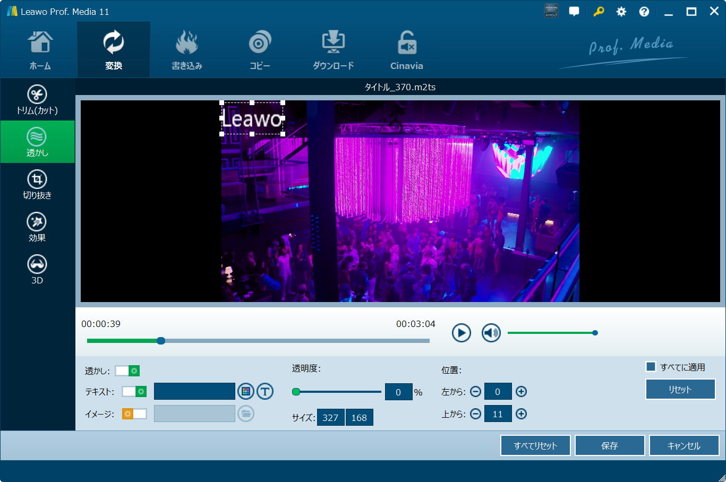This screenshot has height=482, width=726.
Task: Enable the image (イメージ) watermark switch
Action: point(134,414)
